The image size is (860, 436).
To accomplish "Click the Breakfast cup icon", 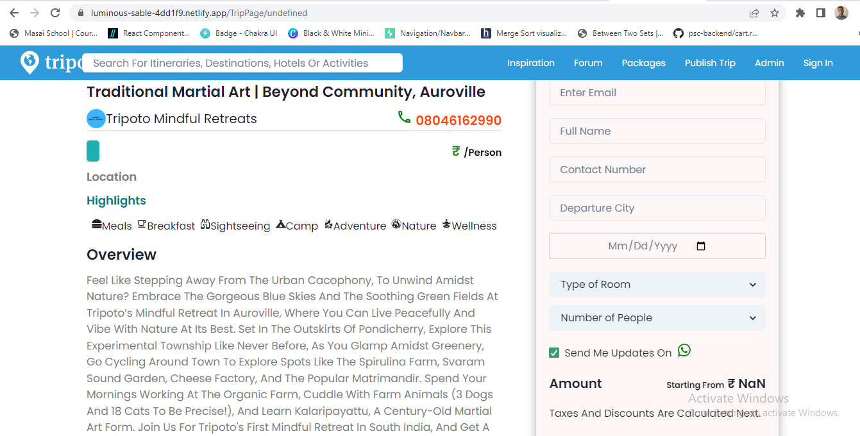I will pos(142,224).
